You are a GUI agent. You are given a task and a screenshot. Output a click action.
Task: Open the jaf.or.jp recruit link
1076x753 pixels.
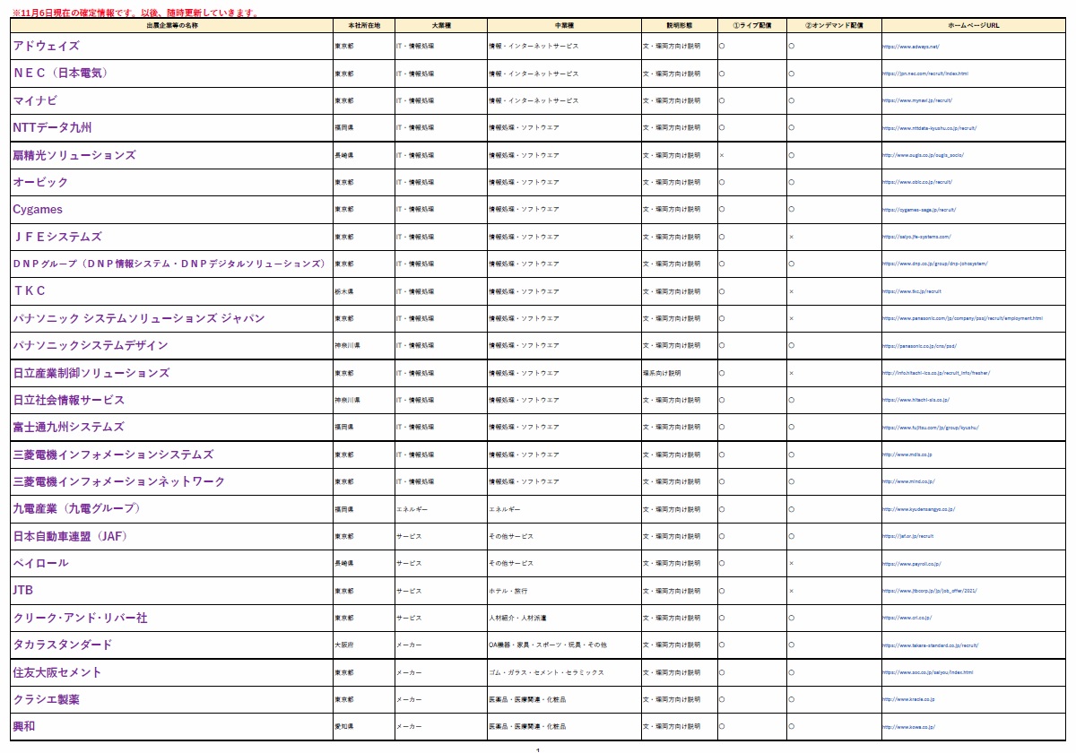(x=908, y=536)
